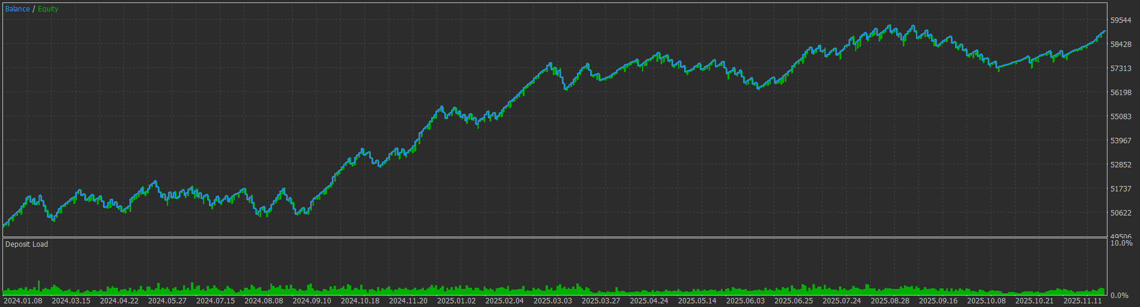Click the 2025.10.21 date label
1140x307 pixels.
(x=1035, y=301)
